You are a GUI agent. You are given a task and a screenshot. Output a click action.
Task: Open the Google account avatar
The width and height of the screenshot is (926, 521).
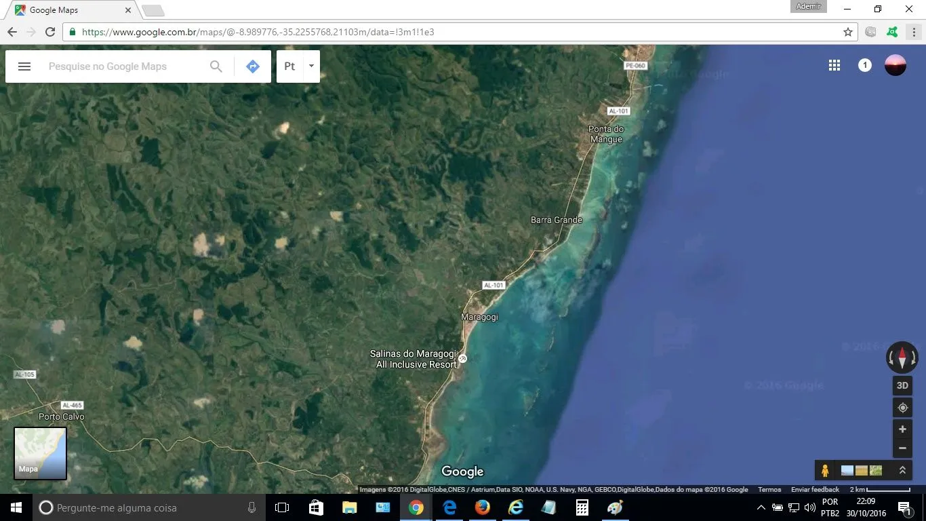(x=895, y=65)
